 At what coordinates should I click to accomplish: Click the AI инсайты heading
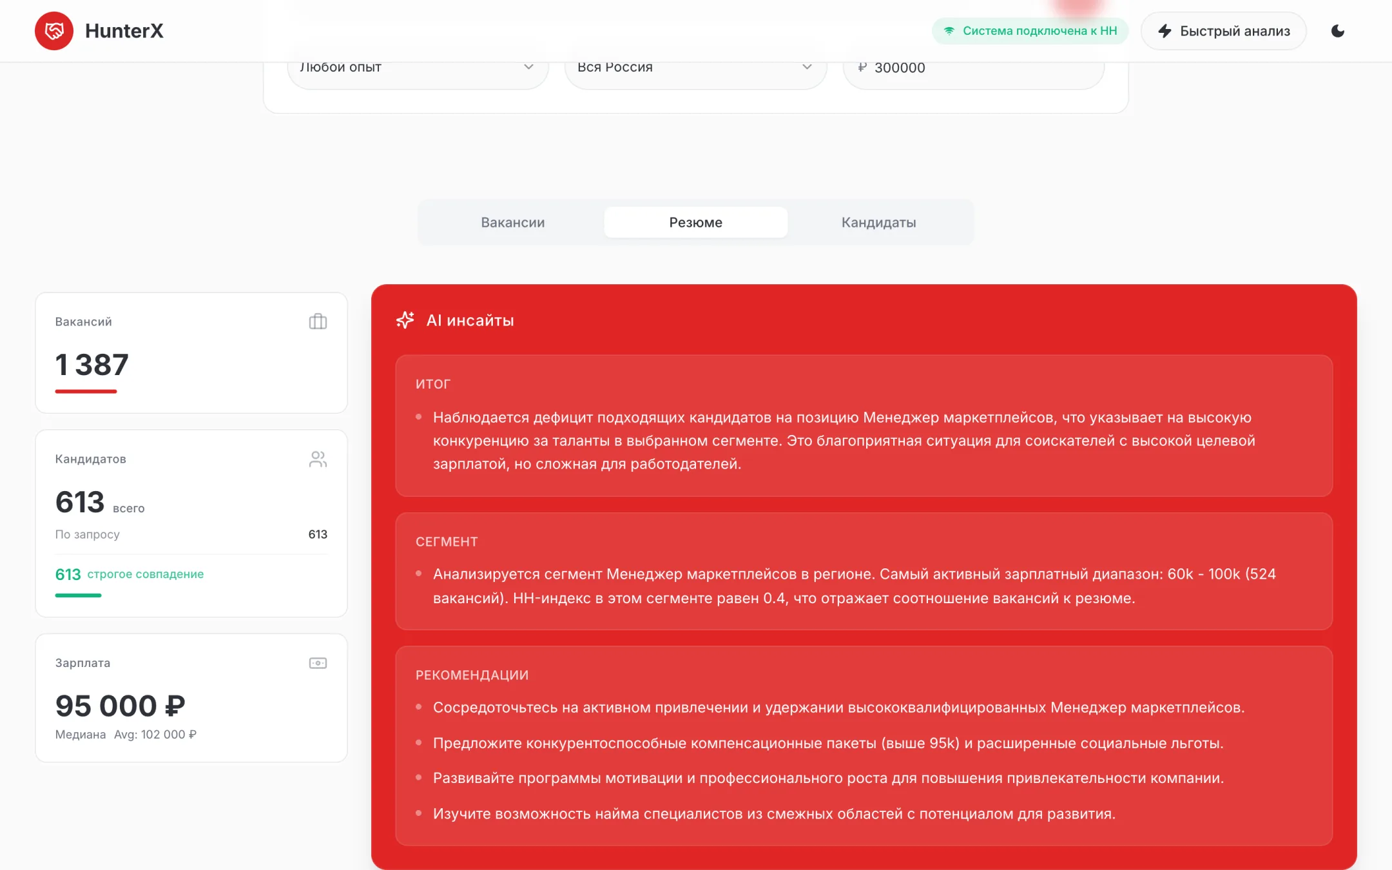tap(470, 320)
